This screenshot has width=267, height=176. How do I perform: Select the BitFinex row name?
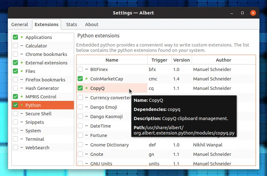click(x=99, y=69)
